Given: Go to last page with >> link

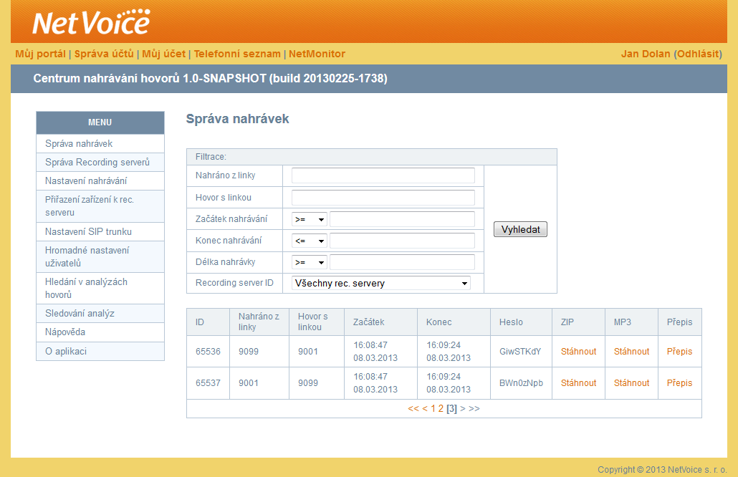Looking at the screenshot, I should (474, 409).
